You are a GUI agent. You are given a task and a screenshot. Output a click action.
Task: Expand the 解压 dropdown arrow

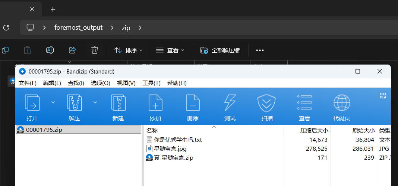point(95,102)
